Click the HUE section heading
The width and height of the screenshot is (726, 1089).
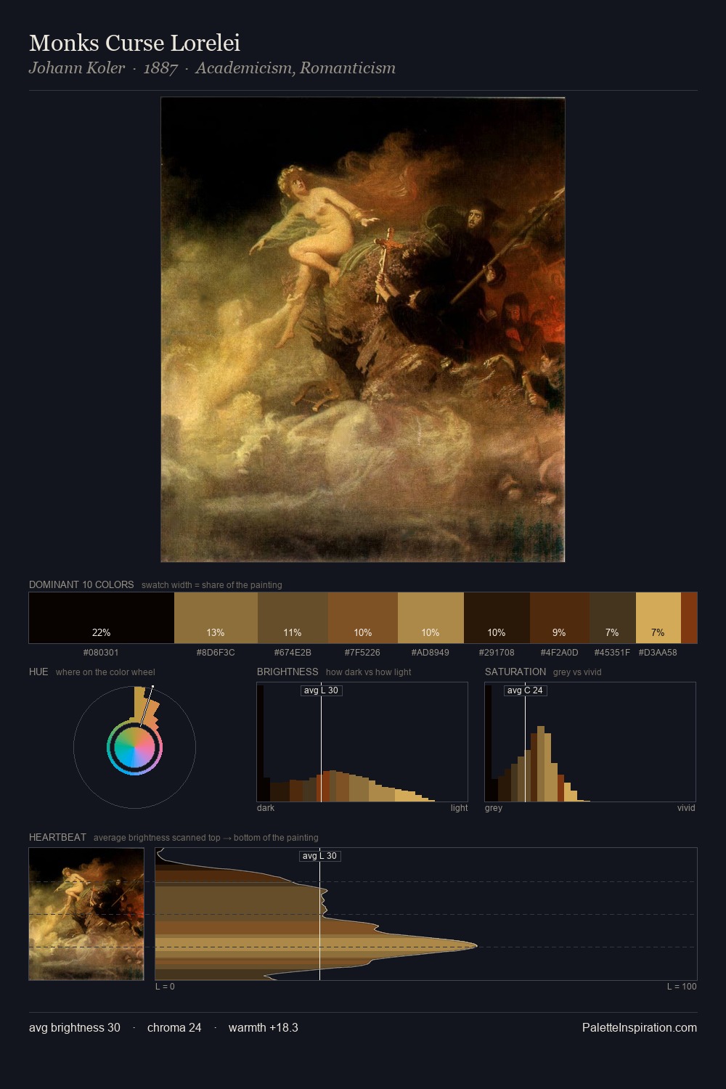pos(38,672)
